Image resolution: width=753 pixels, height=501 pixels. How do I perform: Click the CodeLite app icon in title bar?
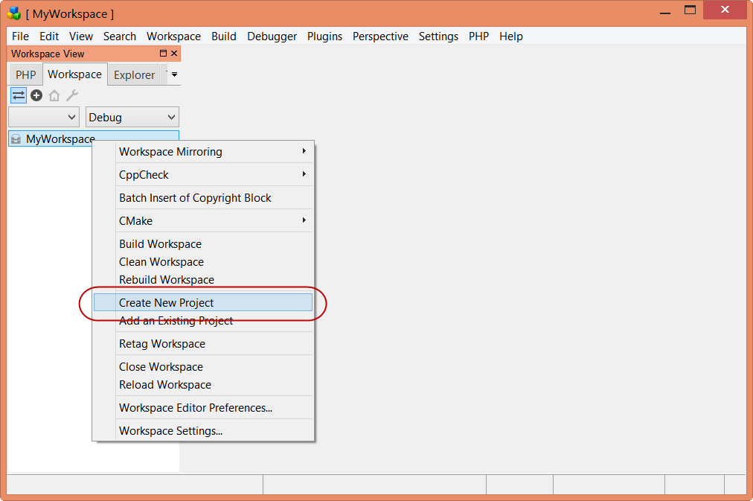click(14, 13)
